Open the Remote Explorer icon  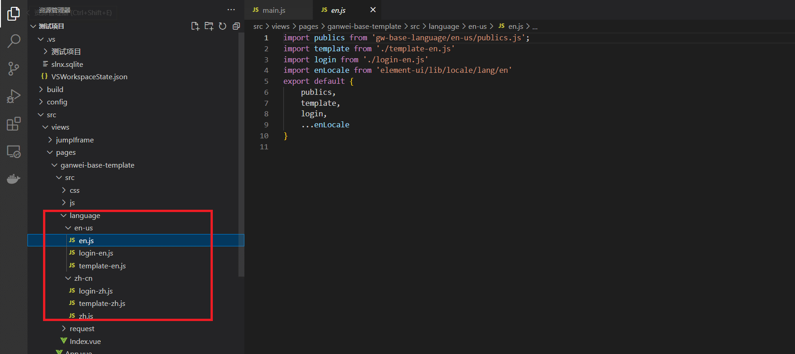[14, 152]
